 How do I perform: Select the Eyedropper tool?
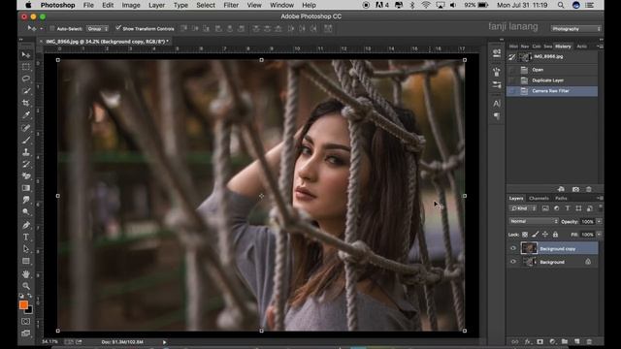(26, 115)
